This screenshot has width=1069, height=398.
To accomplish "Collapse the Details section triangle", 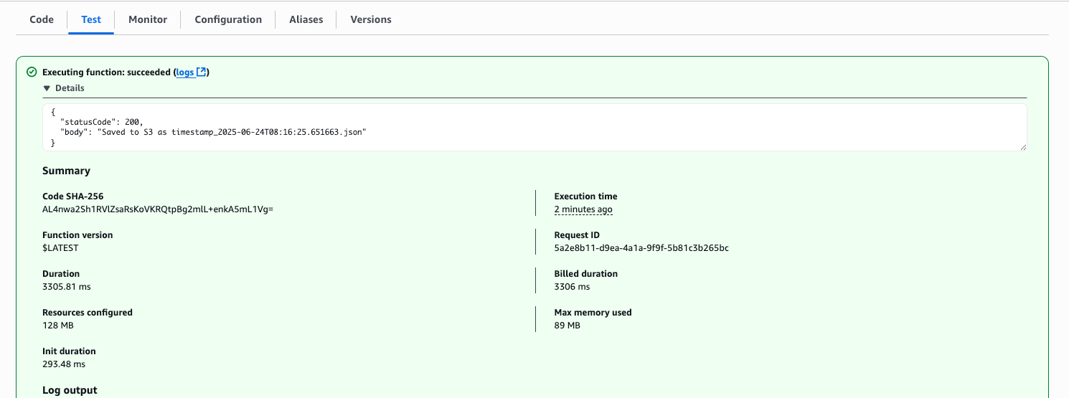I will 47,88.
